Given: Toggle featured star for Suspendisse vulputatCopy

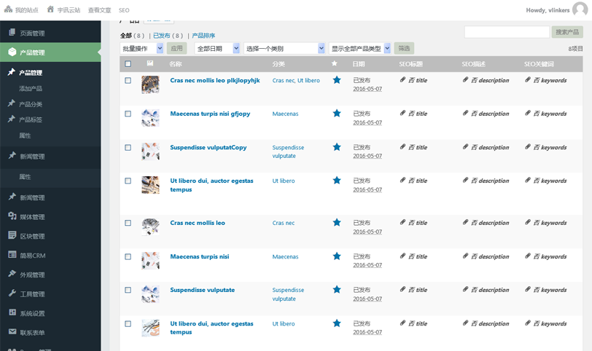Looking at the screenshot, I should tap(337, 147).
